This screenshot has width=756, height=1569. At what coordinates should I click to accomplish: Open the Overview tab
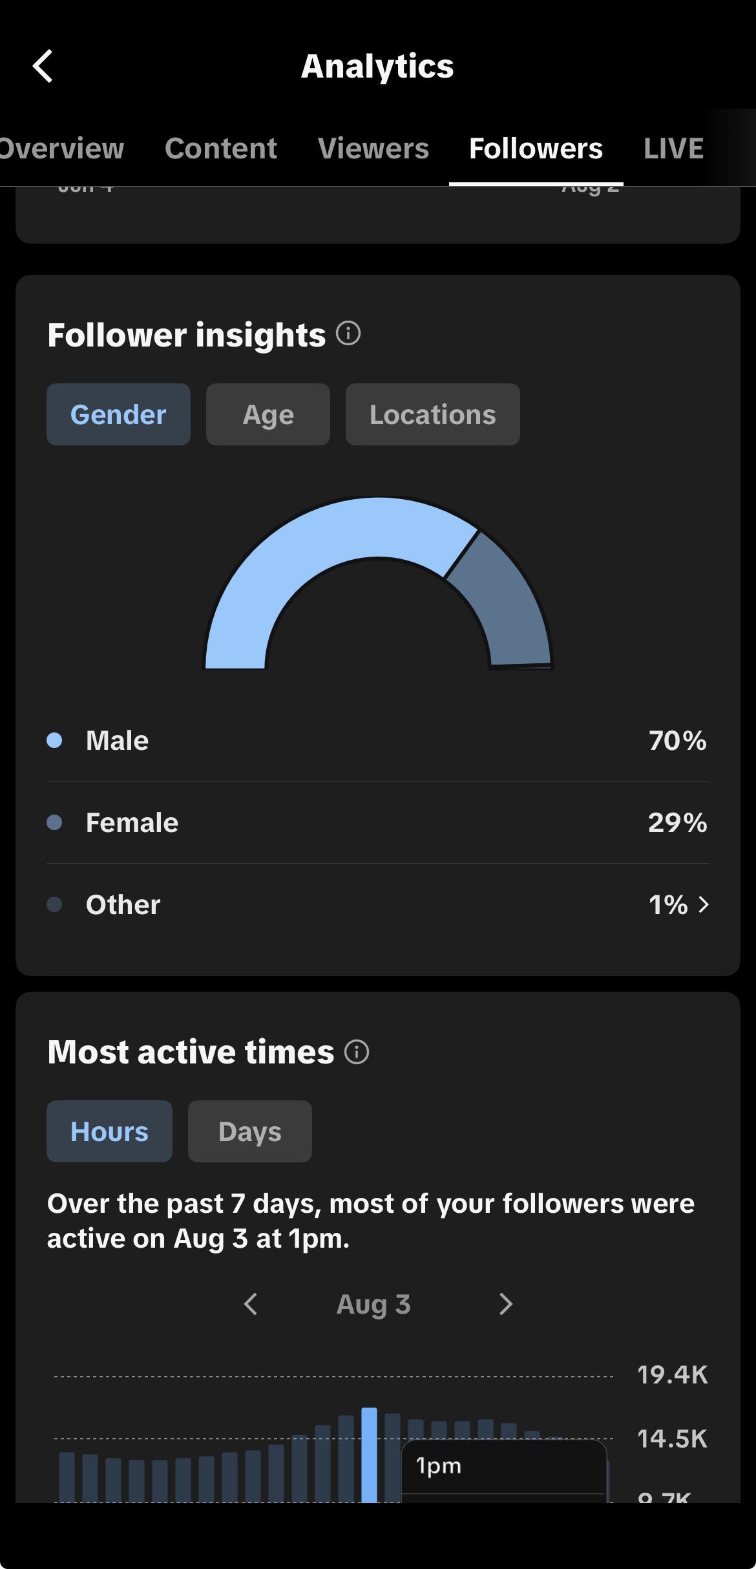[61, 149]
